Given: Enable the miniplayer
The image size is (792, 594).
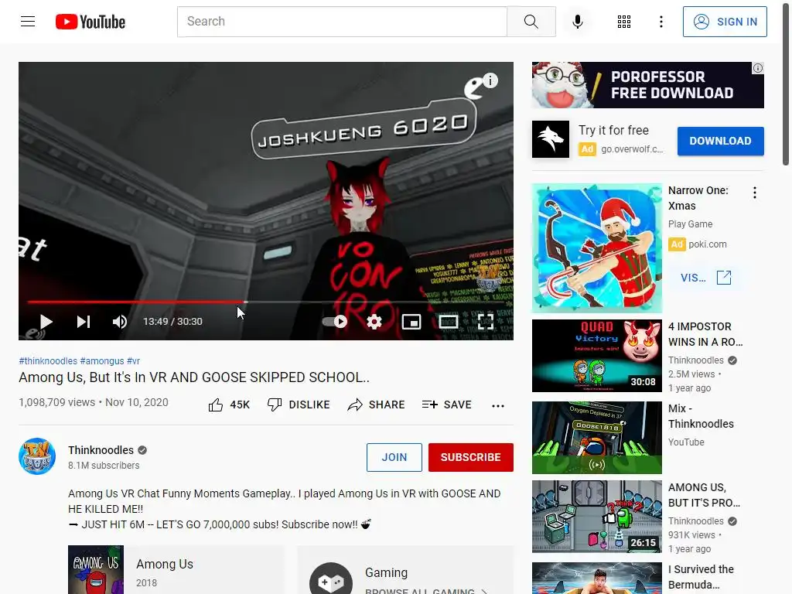Looking at the screenshot, I should point(411,322).
